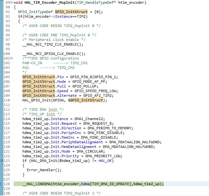Click the comment USER CODE BEGIN TIM2_MspInit 1
The width and height of the screenshot is (209, 196).
(x=62, y=193)
